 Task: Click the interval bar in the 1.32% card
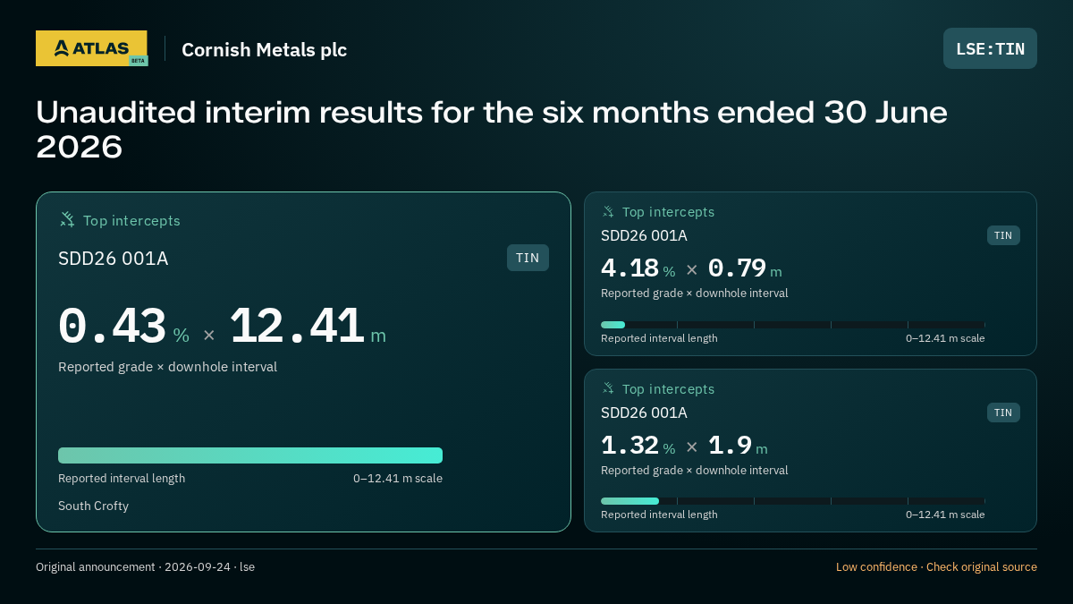pos(793,501)
